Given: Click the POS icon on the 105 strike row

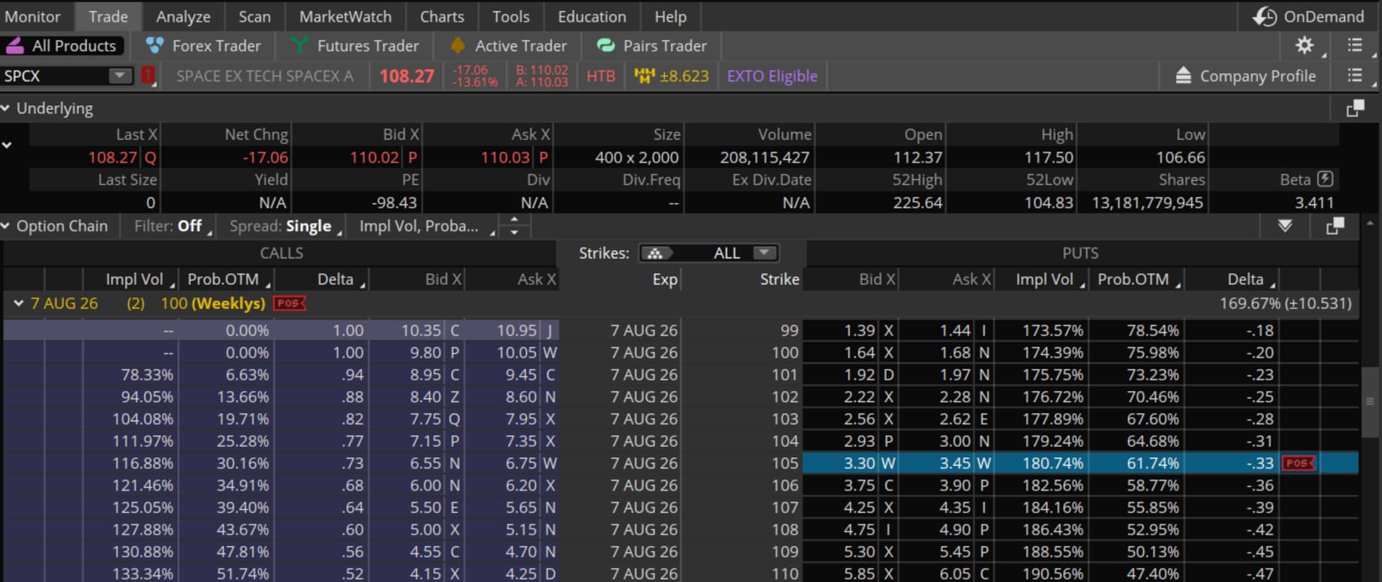Looking at the screenshot, I should [1299, 463].
